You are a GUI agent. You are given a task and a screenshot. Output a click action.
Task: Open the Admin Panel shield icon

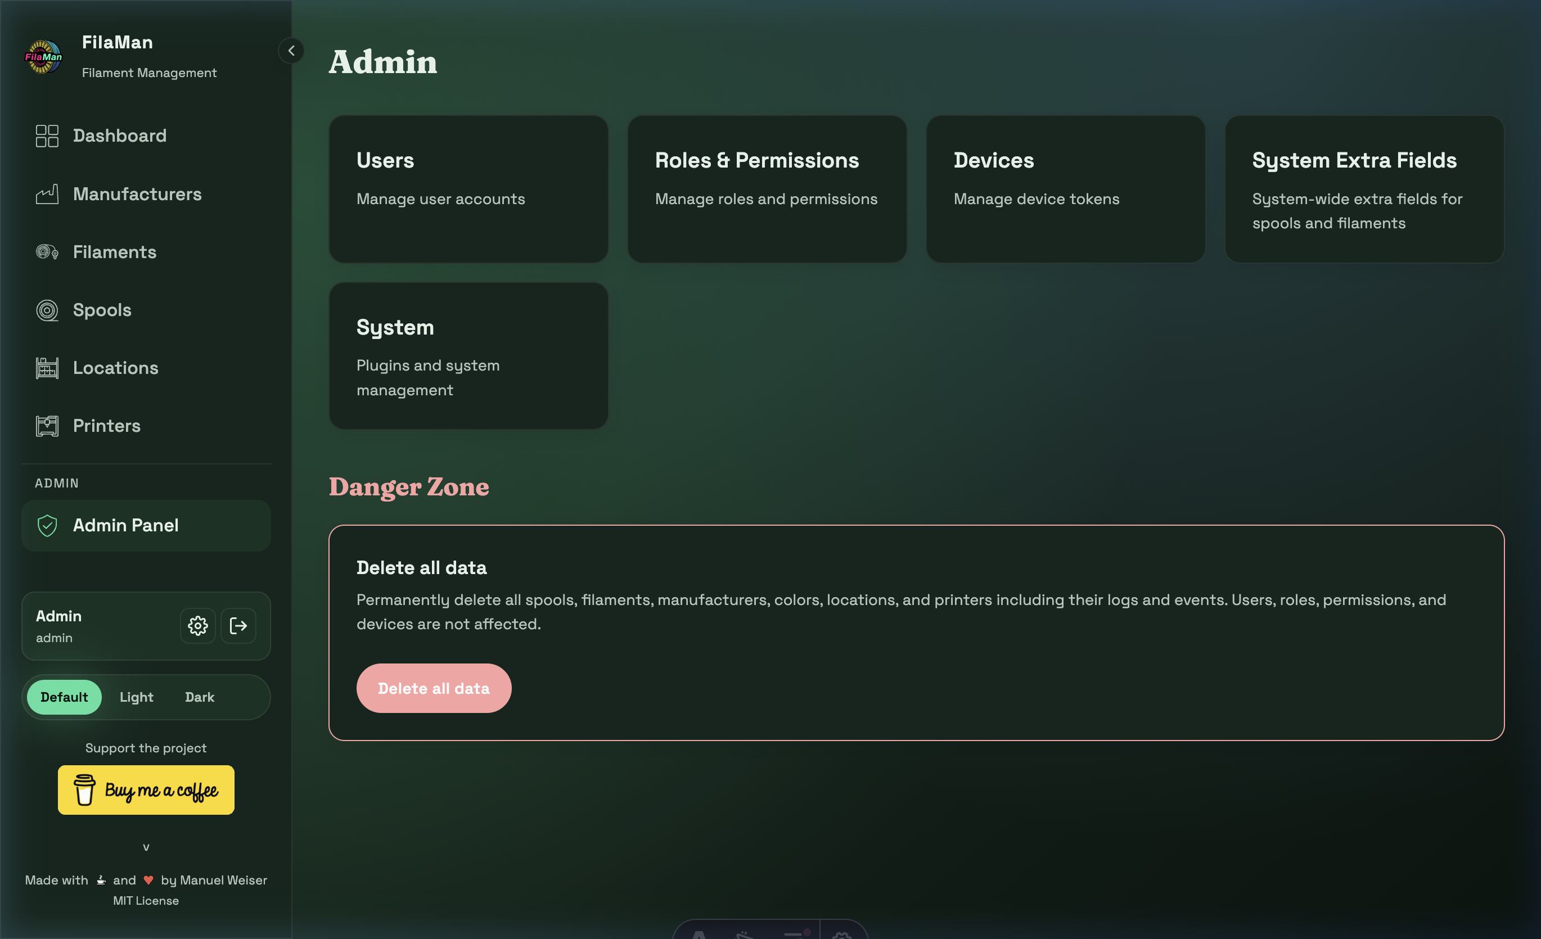click(48, 526)
